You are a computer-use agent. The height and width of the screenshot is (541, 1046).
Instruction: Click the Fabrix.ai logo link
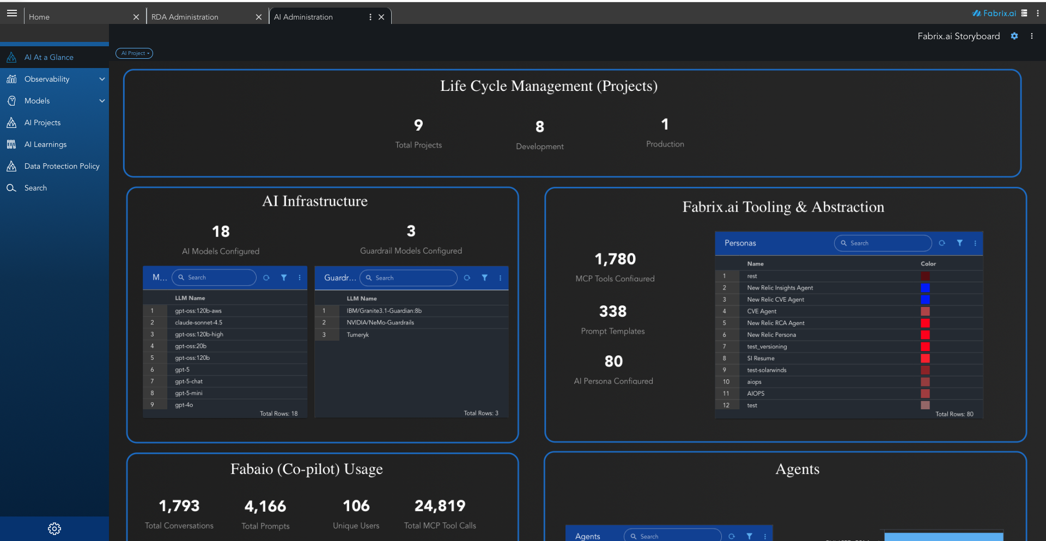995,13
